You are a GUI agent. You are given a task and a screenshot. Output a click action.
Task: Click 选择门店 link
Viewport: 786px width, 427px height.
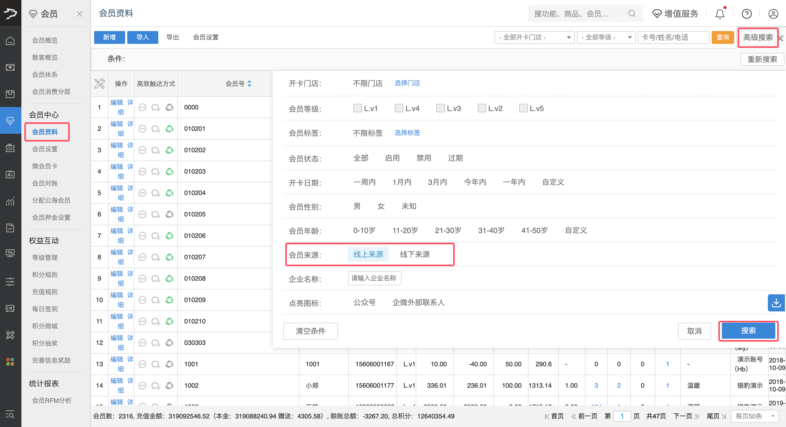pos(407,83)
